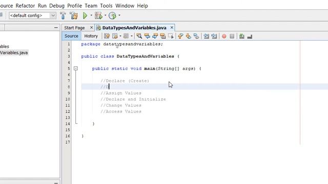328x184 pixels.
Task: Click line number 1 in the gutter
Action: [69, 44]
